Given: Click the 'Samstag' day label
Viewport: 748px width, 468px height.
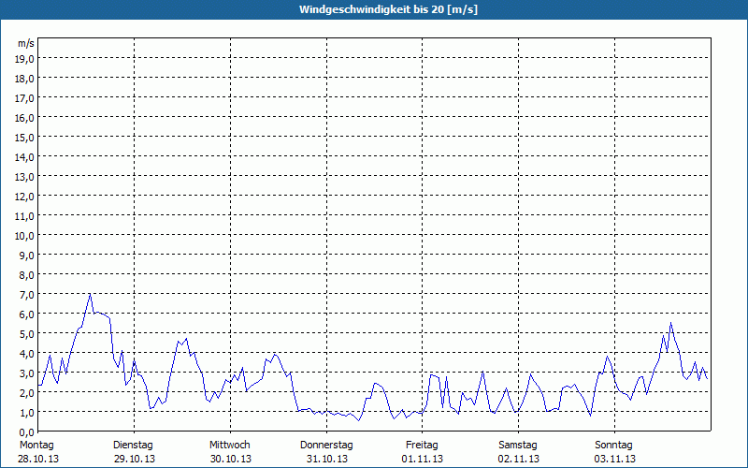Looking at the screenshot, I should pyautogui.click(x=518, y=446).
